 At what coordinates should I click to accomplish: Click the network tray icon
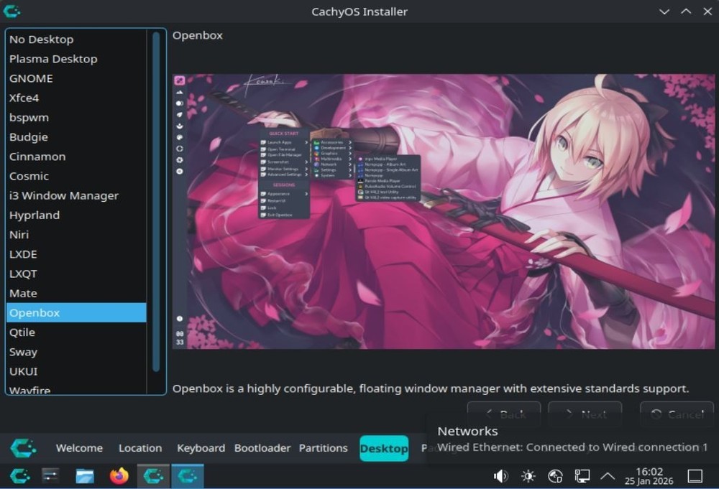(554, 475)
